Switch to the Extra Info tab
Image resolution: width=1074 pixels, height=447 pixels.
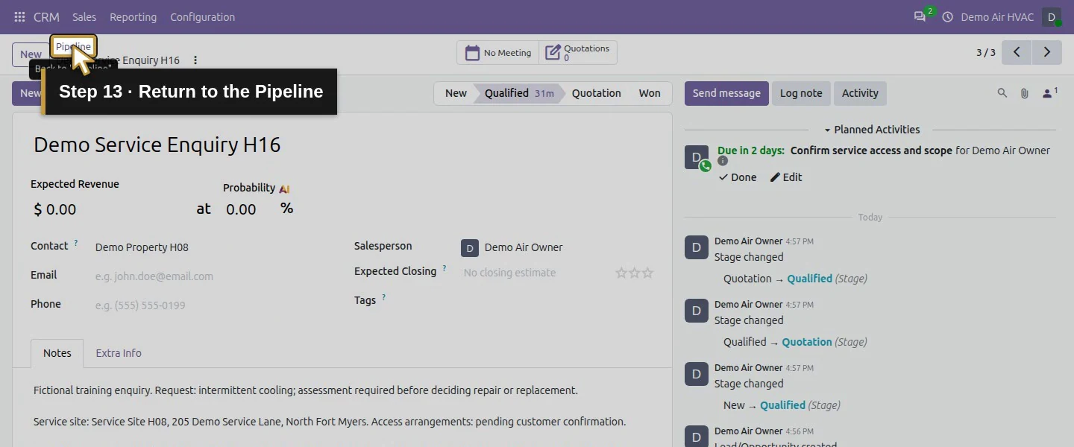pyautogui.click(x=119, y=353)
